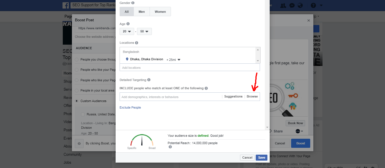This screenshot has height=168, width=385.
Task: Open friend requests icon in top bar
Action: (x=283, y=5)
